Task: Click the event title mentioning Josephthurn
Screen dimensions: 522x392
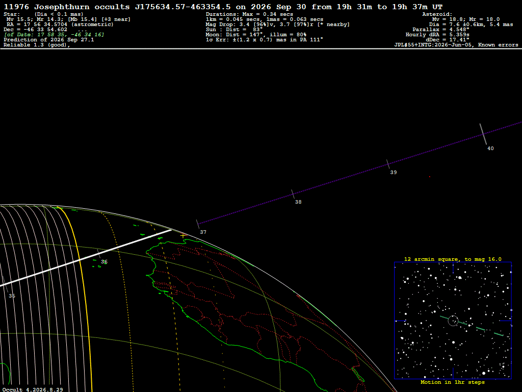Action: (x=223, y=7)
